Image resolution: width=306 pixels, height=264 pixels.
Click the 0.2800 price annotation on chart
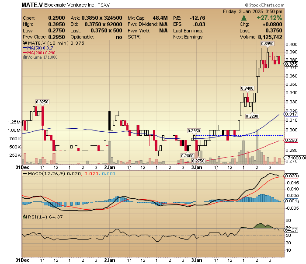click(x=188, y=155)
